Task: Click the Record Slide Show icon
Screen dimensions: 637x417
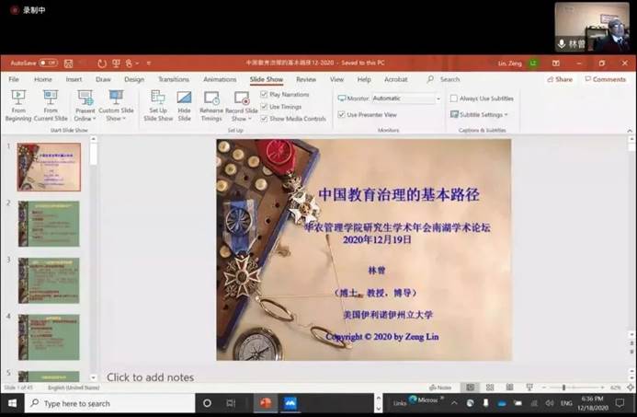Action: coord(241,98)
